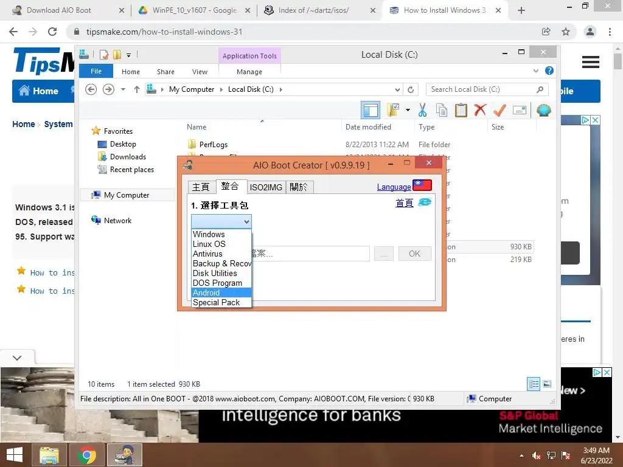
Task: Click the Taiwan flag language icon
Action: pos(422,185)
